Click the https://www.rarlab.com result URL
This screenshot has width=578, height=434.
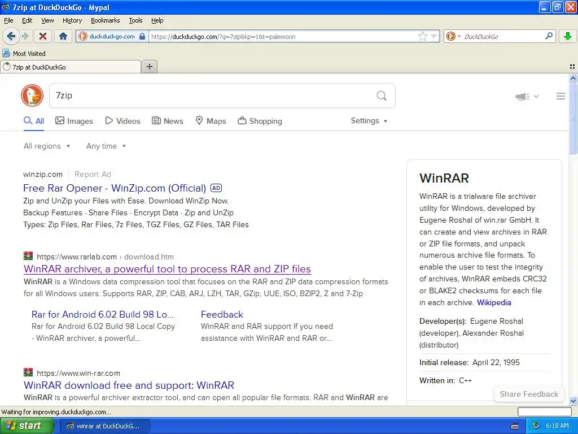click(x=77, y=257)
